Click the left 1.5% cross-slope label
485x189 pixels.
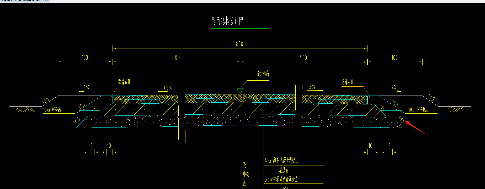tap(168, 88)
